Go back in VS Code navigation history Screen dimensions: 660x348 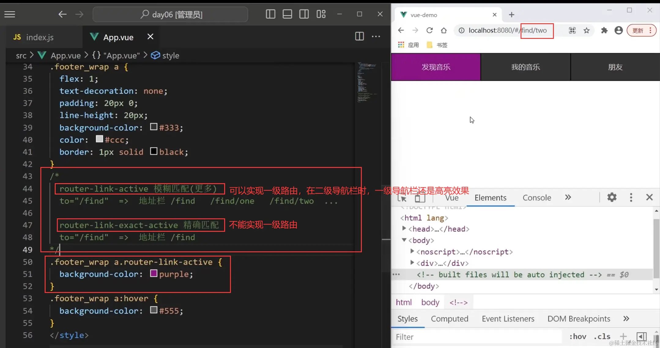(62, 14)
